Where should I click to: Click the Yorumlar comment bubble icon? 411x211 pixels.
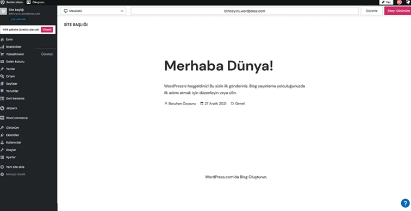[x=2, y=91]
